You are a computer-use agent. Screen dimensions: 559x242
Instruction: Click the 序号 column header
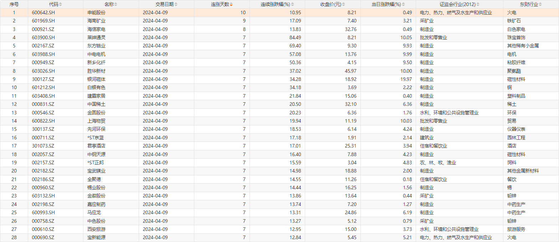pyautogui.click(x=14, y=4)
